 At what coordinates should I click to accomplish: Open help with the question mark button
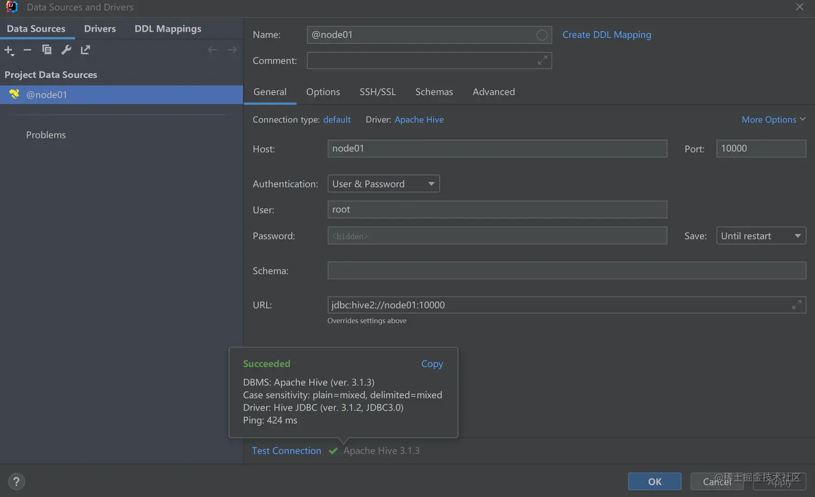[x=16, y=481]
